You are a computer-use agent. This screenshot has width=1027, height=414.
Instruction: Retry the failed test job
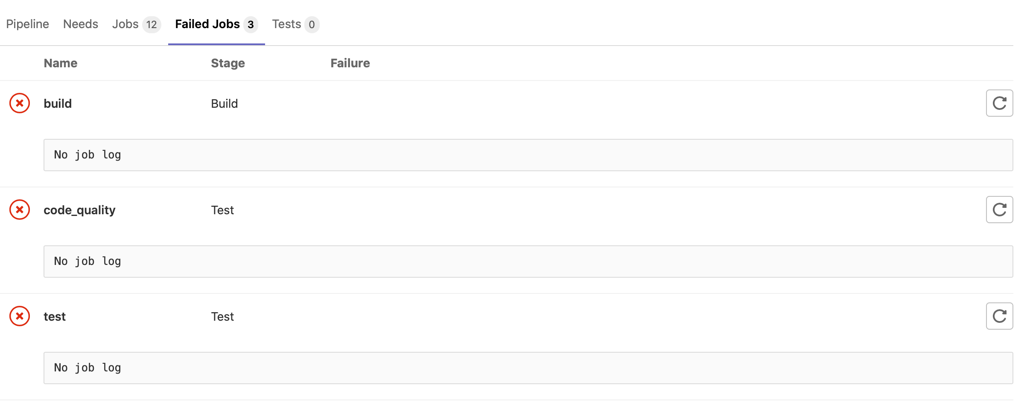pyautogui.click(x=999, y=316)
